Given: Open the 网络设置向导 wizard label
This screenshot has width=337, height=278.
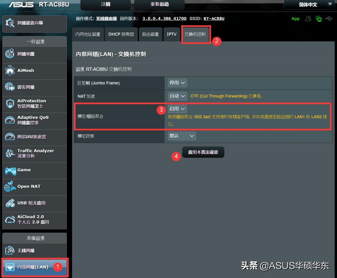Looking at the screenshot, I should pos(30,23).
